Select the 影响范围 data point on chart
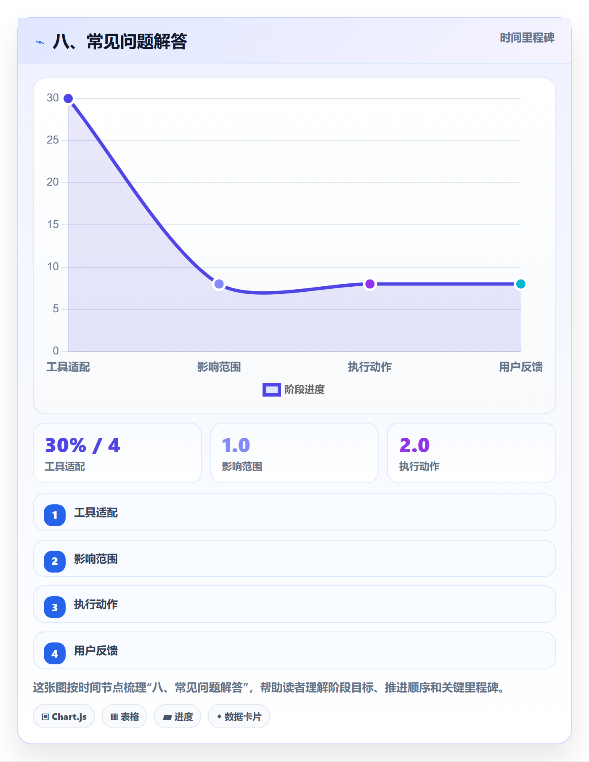Screen dimensions: 589x762 (x=219, y=284)
